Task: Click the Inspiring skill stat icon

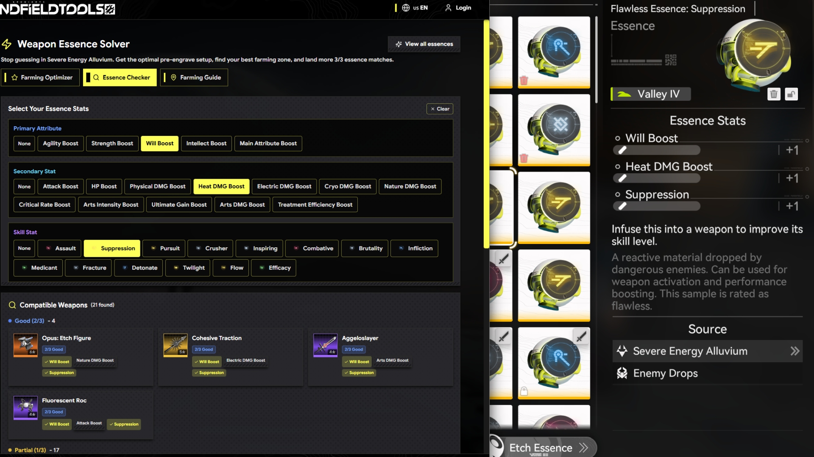Action: [246, 248]
